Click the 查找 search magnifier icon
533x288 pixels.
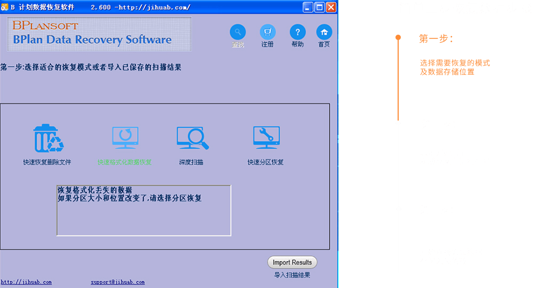[238, 32]
